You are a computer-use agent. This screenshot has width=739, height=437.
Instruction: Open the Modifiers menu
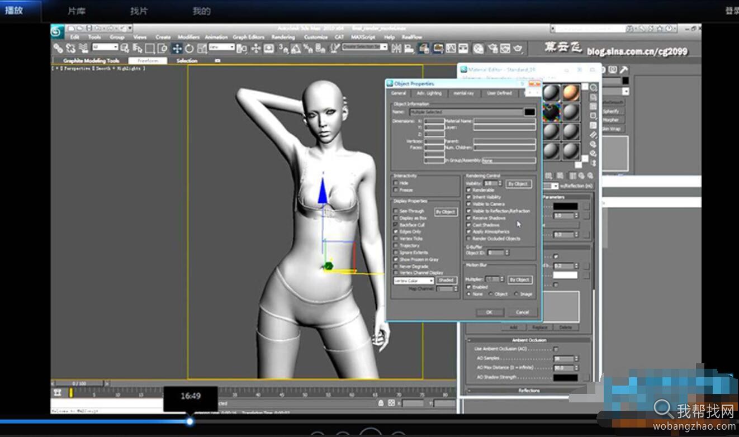(188, 37)
